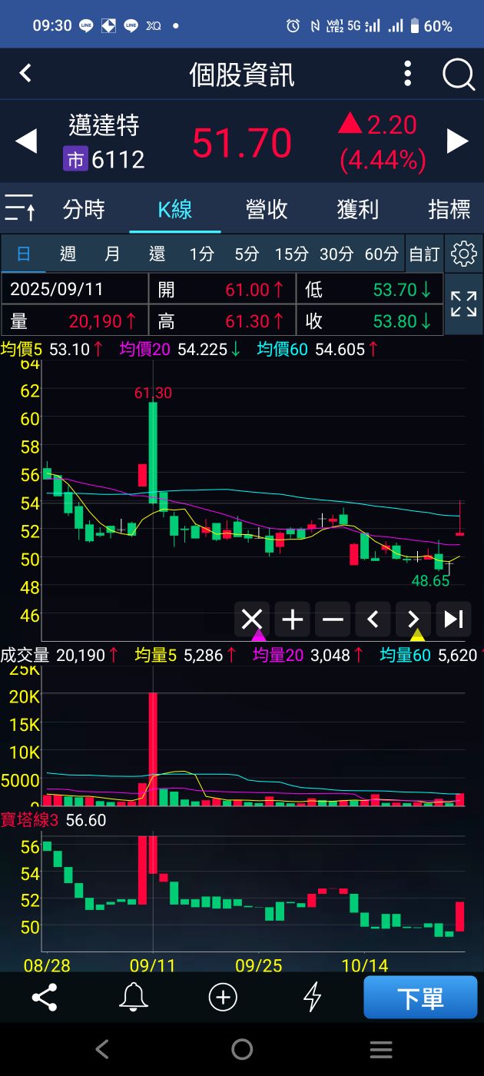Tap the tall 09/11 volume bar
Image resolution: width=484 pixels, height=1076 pixels.
pos(153,749)
